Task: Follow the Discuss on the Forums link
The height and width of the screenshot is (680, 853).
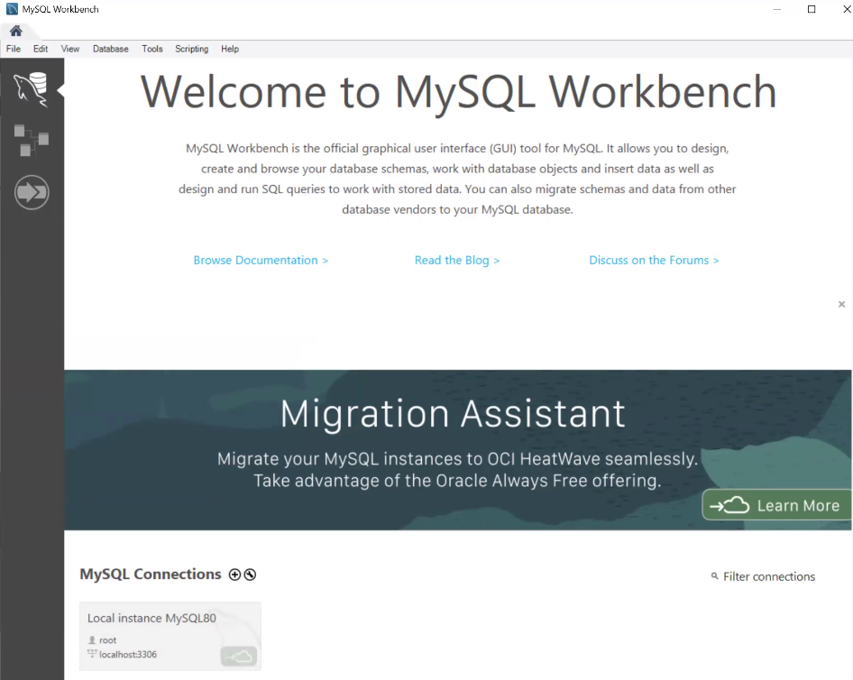Action: point(654,260)
